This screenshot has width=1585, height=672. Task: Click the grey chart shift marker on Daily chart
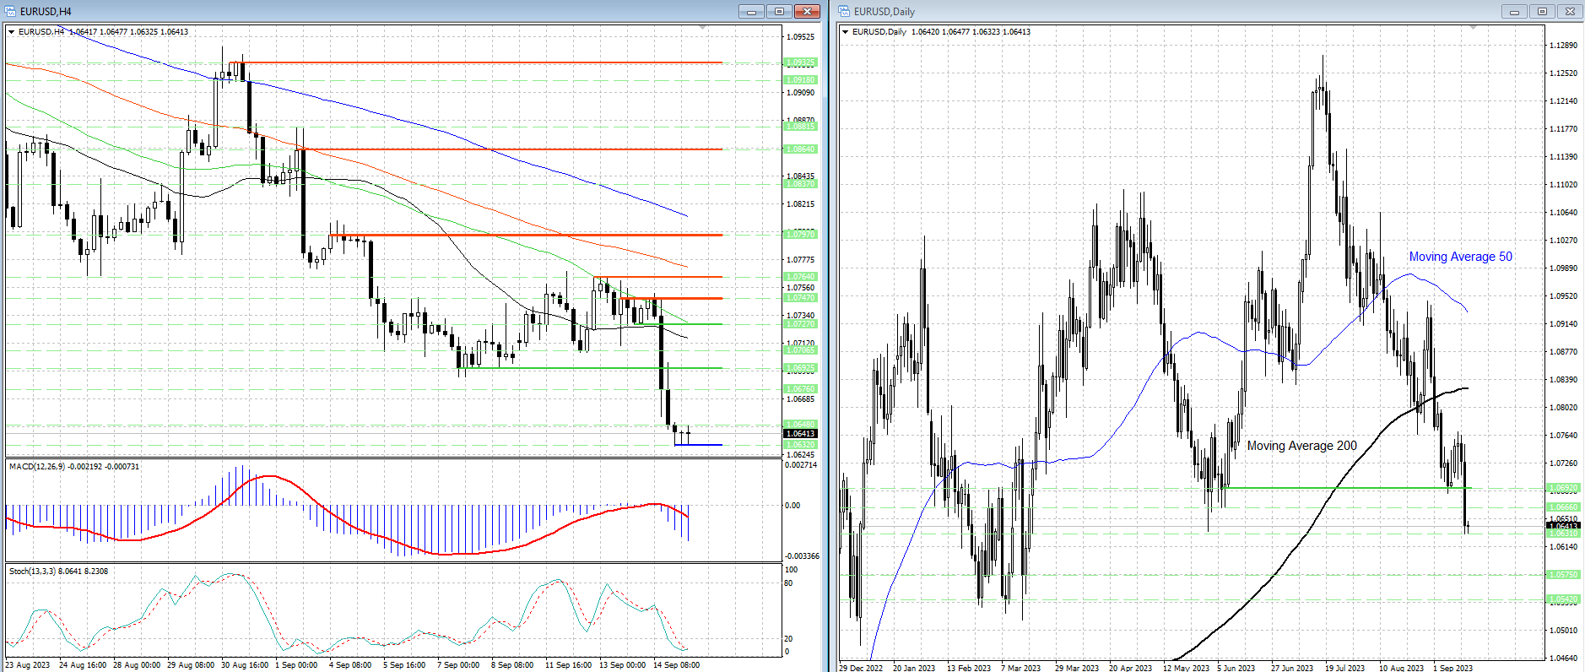1474,28
